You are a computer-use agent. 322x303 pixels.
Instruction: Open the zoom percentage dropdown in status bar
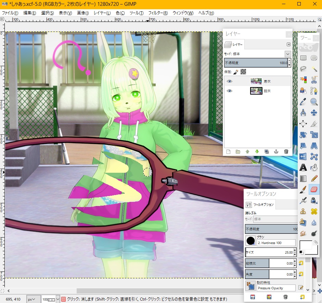click(x=58, y=299)
